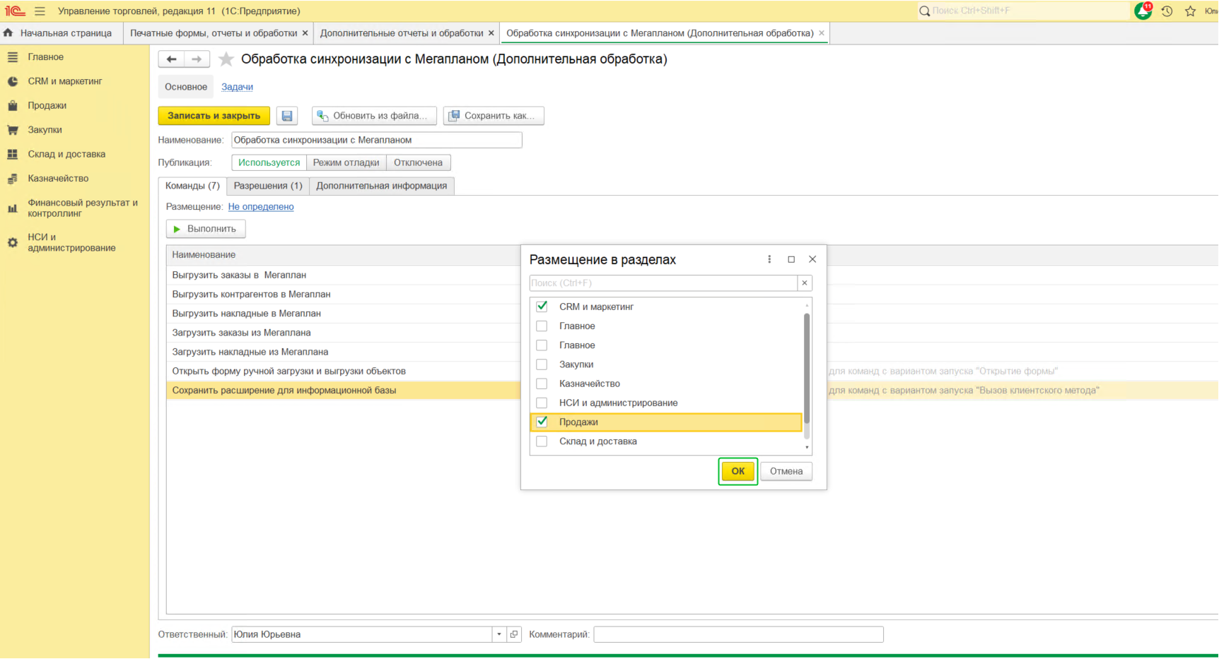Image resolution: width=1219 pixels, height=659 pixels.
Task: Select row Загрузить заказы из Мегаплана
Action: 344,333
